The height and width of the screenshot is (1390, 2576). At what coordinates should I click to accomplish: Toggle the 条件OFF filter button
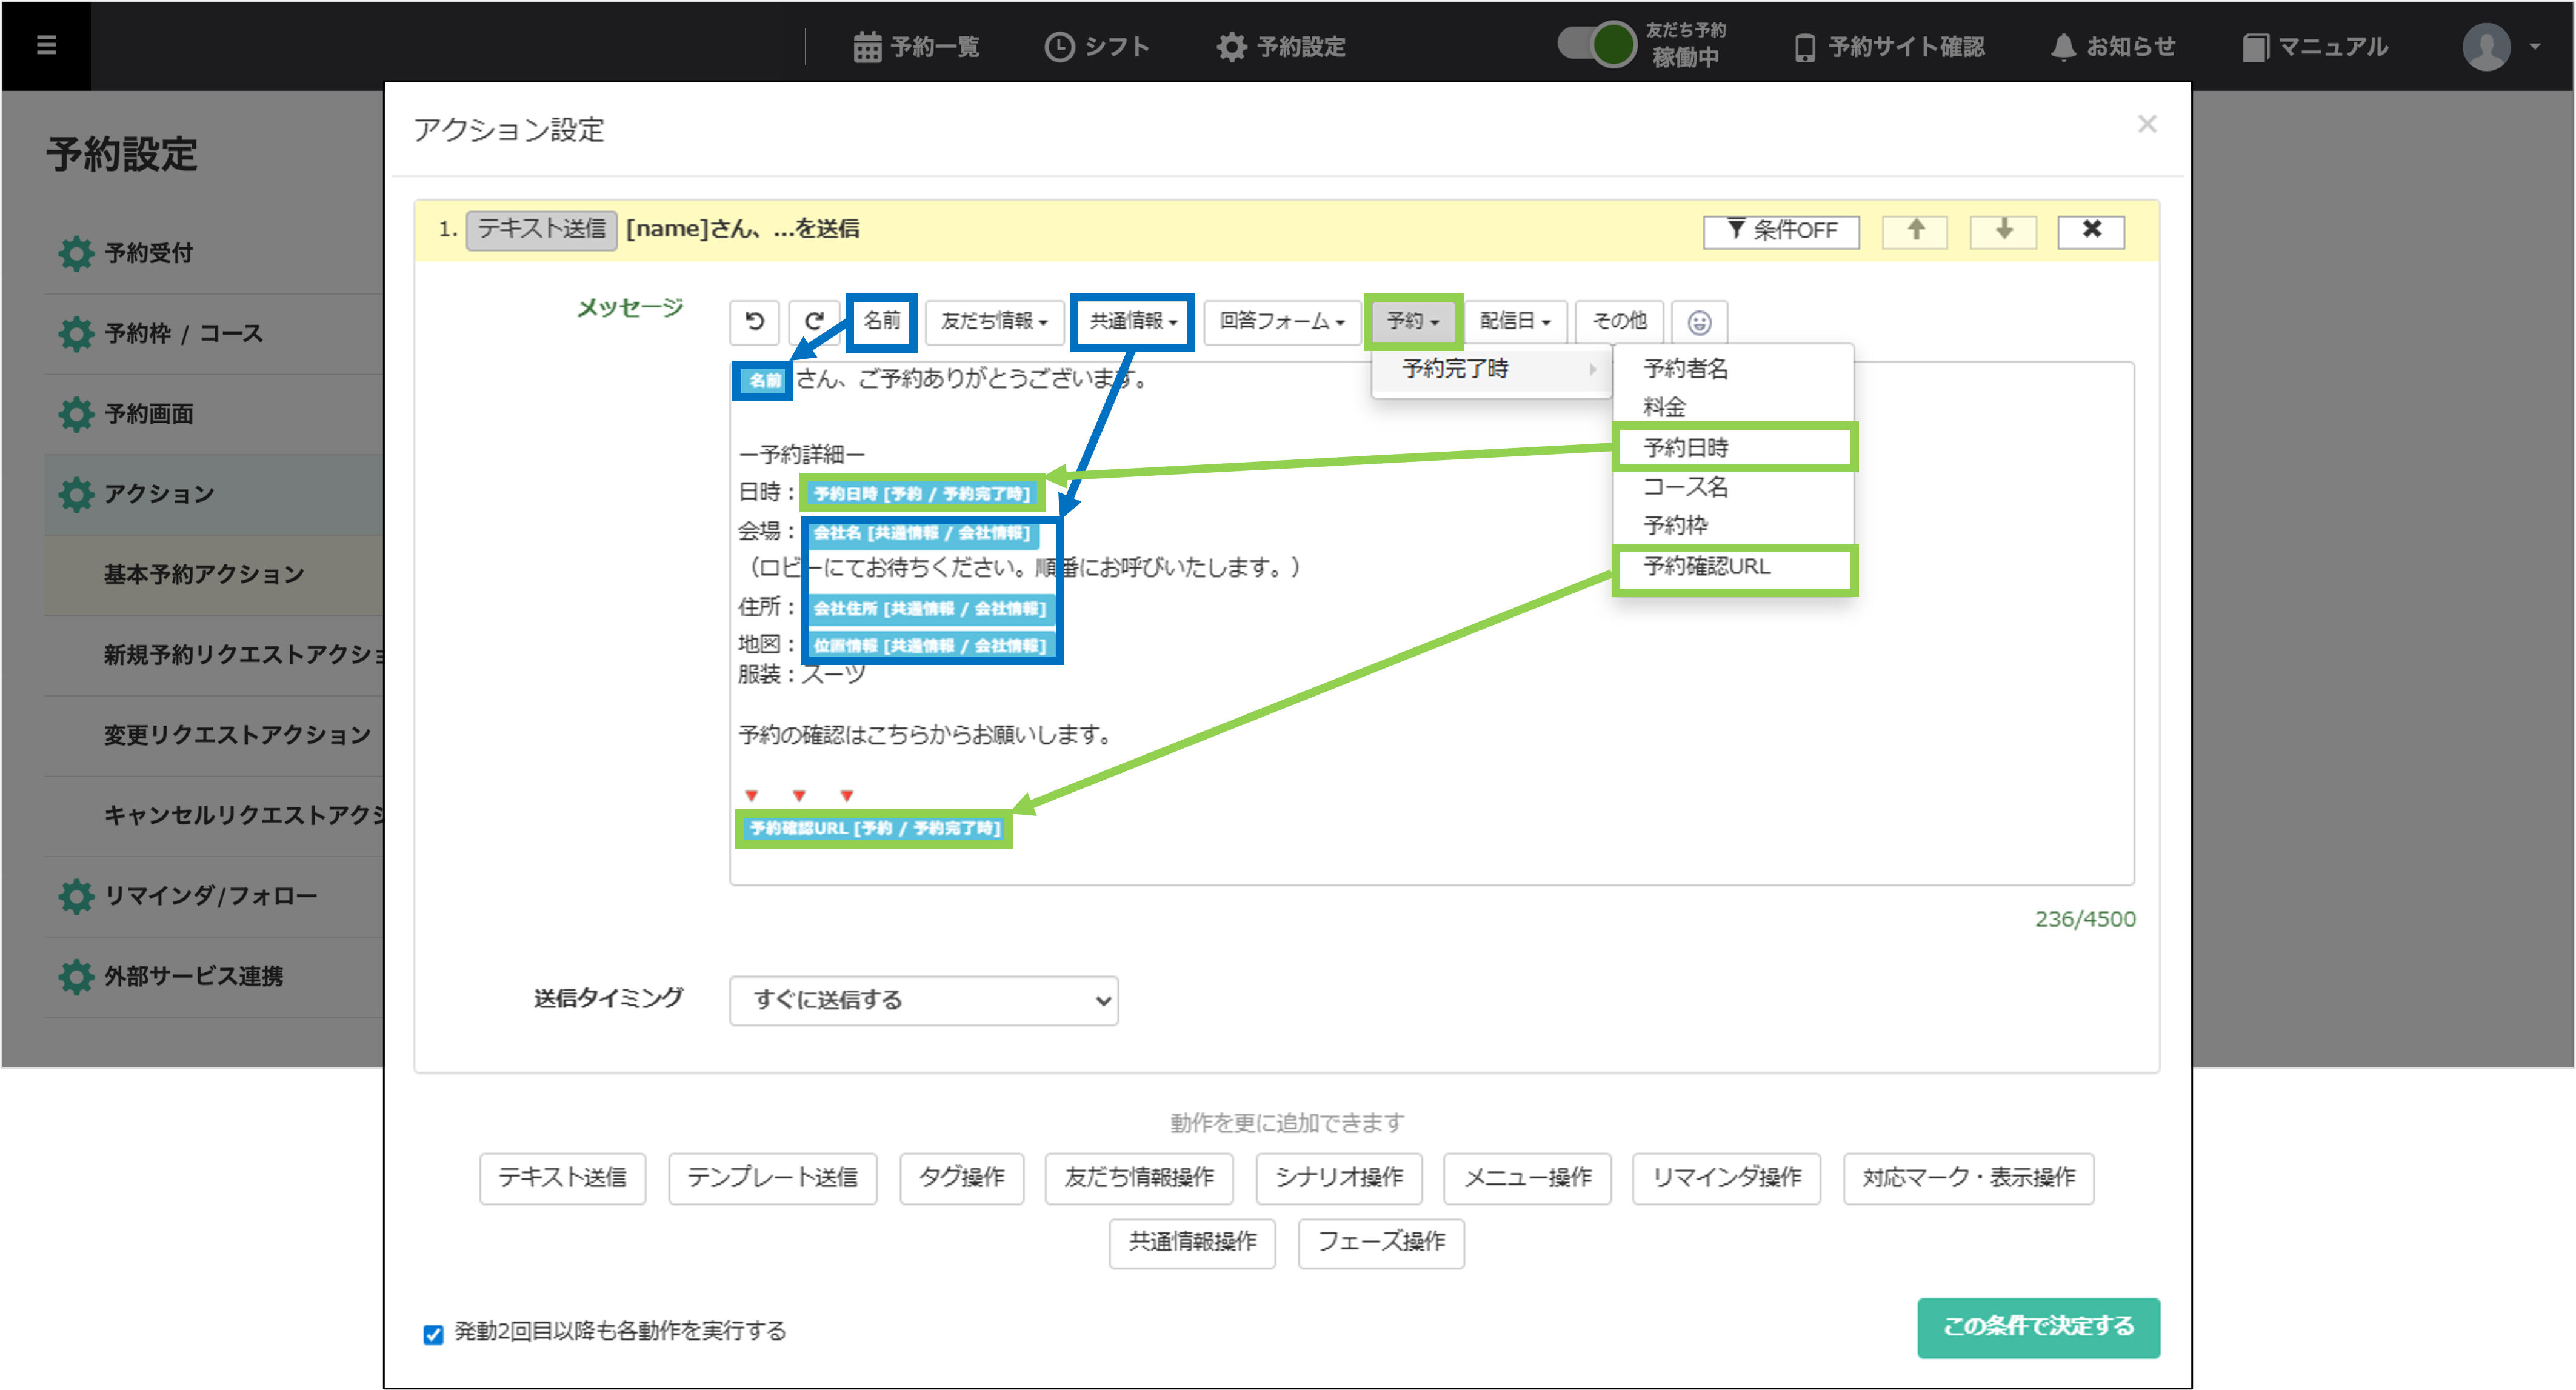1781,231
